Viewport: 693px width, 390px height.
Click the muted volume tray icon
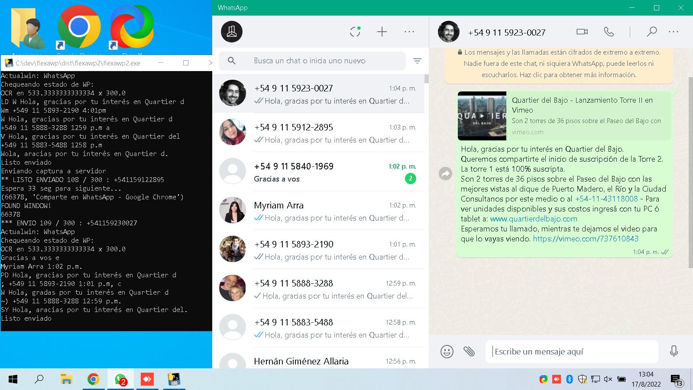pos(608,379)
